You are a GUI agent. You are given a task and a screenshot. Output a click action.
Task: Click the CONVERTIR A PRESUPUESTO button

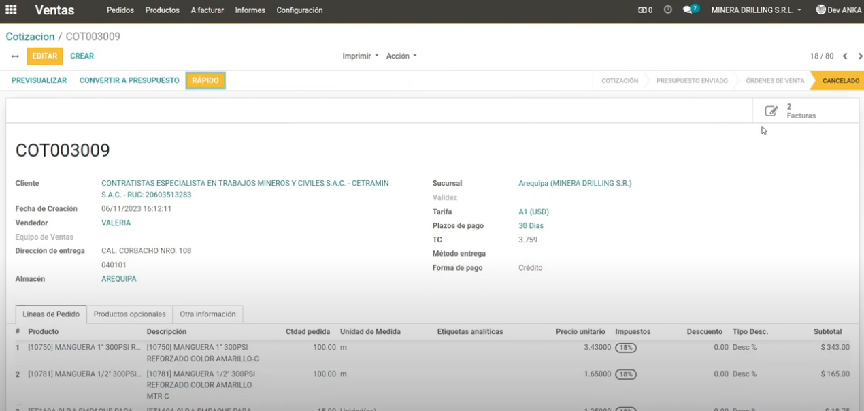point(129,80)
